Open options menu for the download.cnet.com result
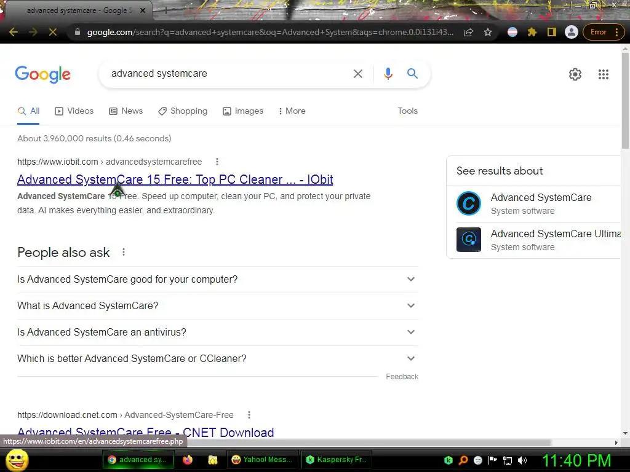Viewport: 630px width, 472px height. (x=249, y=415)
